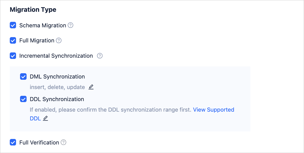Show help for Incremental Synchronization
This screenshot has width=304, height=153.
(100, 56)
